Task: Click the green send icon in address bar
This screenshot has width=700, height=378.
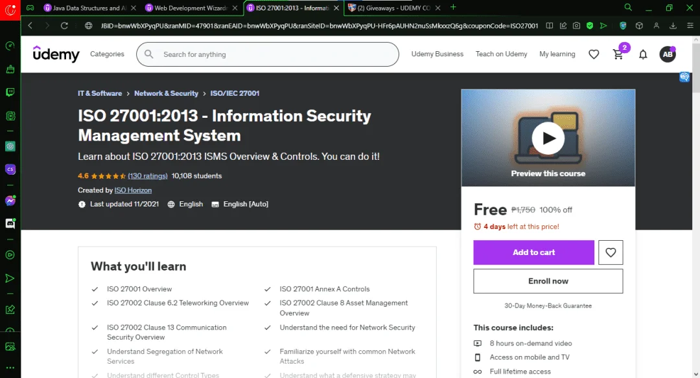Action: tap(603, 26)
